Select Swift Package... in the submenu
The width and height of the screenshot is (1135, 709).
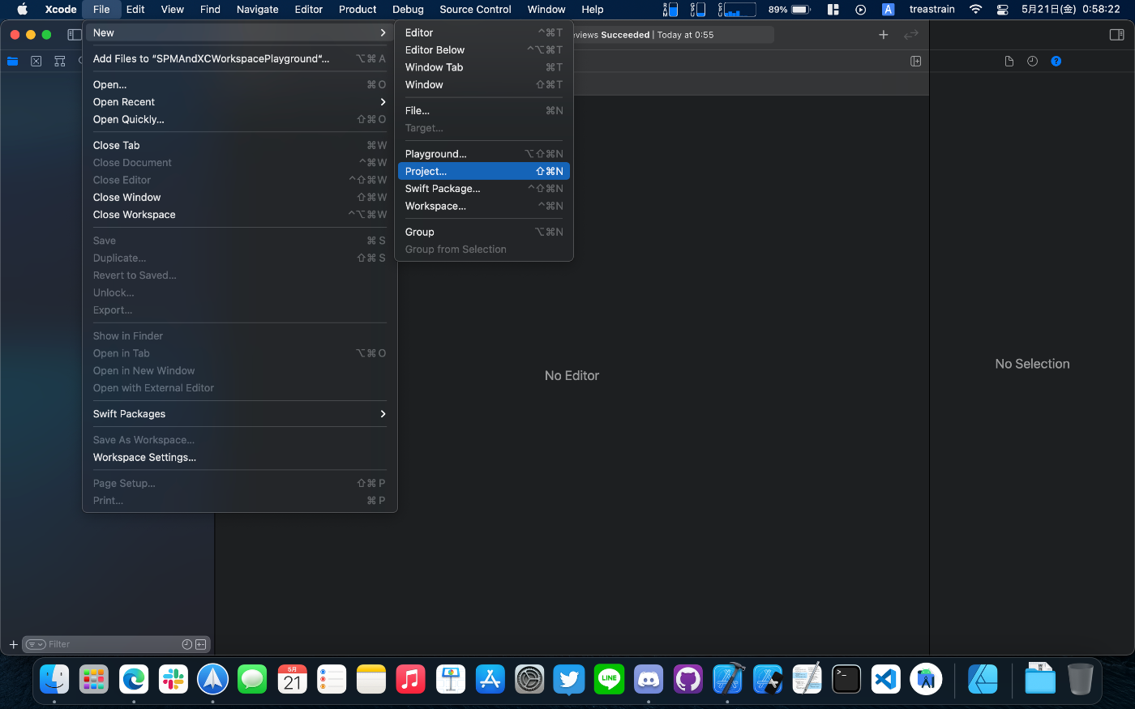point(484,189)
